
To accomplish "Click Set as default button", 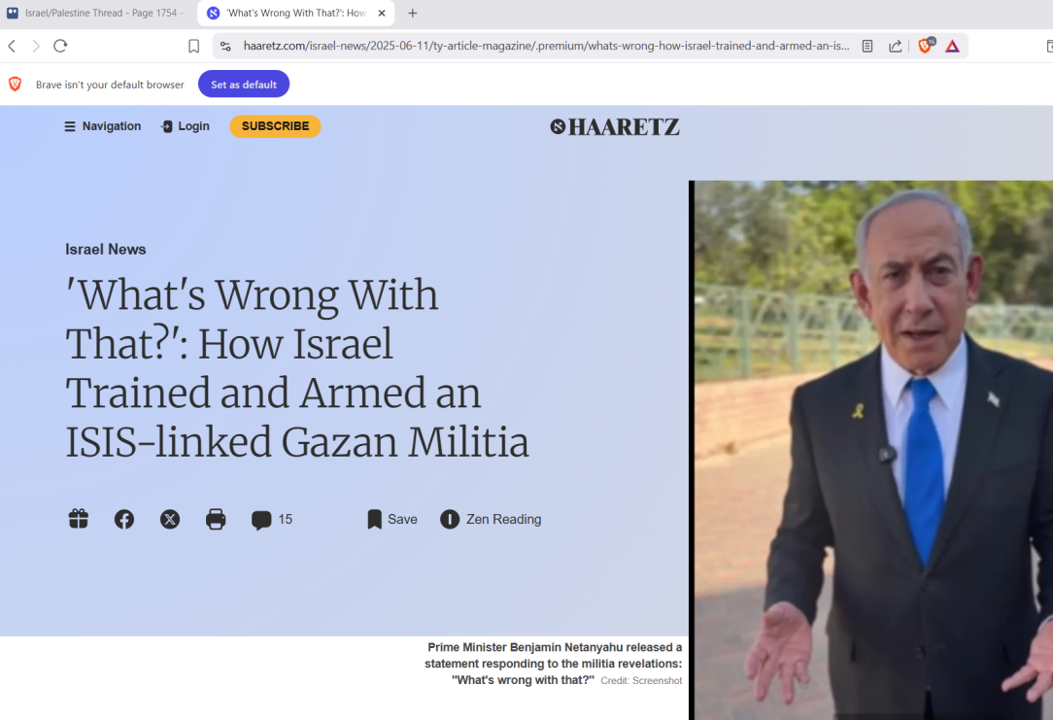I will 244,84.
